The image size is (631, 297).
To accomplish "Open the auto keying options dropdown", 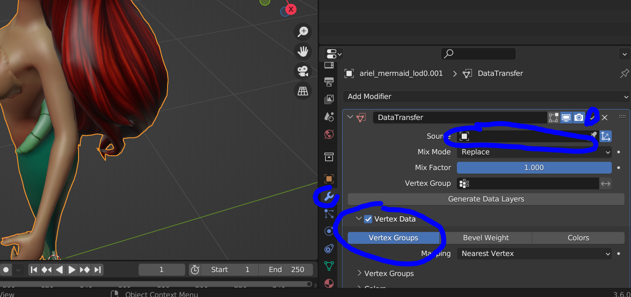I will click(x=18, y=270).
